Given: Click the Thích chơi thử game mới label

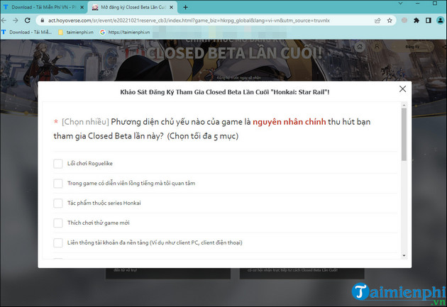Looking at the screenshot, I should pyautogui.click(x=99, y=223).
